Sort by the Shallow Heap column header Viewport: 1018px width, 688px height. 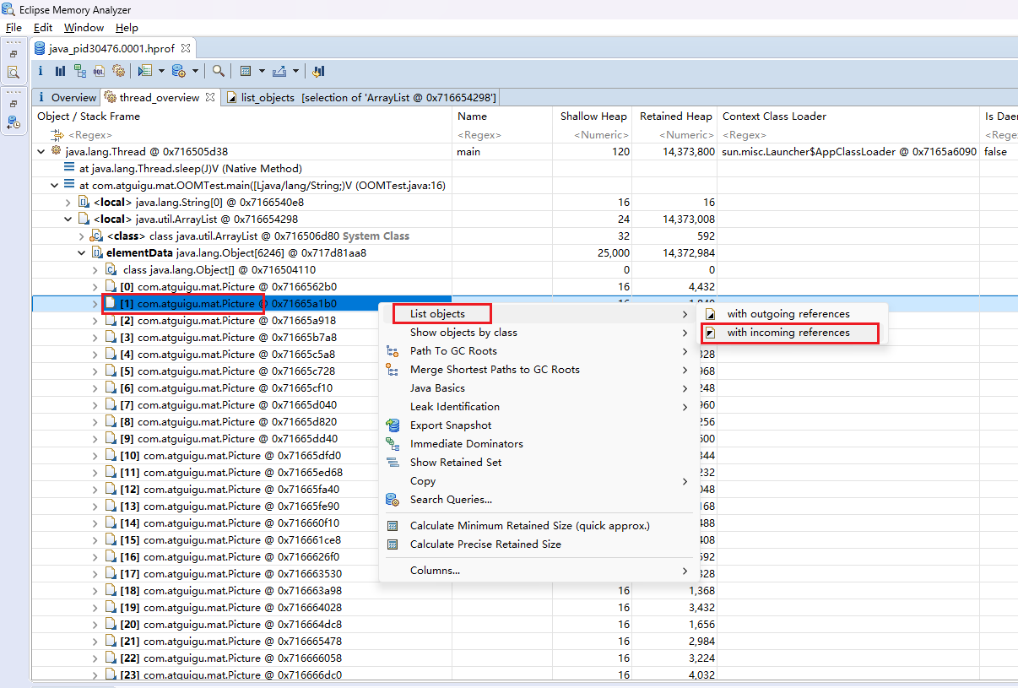593,116
